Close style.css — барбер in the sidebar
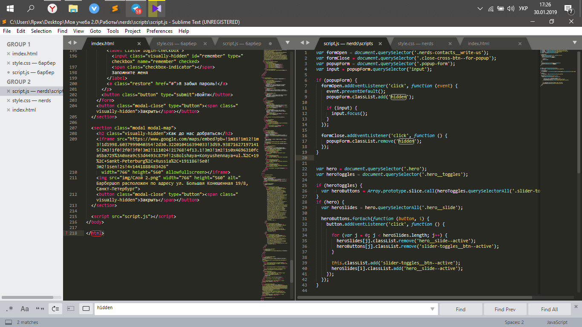Screen dimensions: 582x327 tap(9, 63)
